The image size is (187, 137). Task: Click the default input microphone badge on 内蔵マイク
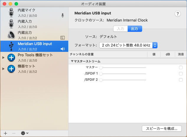pyautogui.click(x=63, y=15)
